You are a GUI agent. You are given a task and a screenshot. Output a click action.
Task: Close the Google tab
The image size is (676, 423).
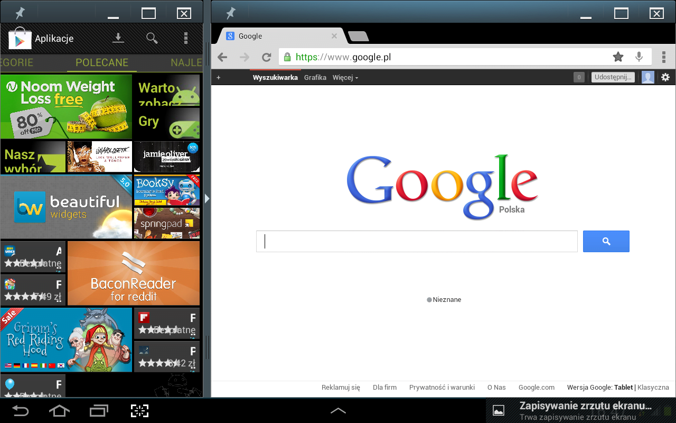pyautogui.click(x=334, y=36)
